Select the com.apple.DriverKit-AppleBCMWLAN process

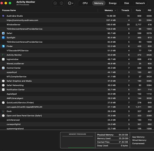click(77, 107)
